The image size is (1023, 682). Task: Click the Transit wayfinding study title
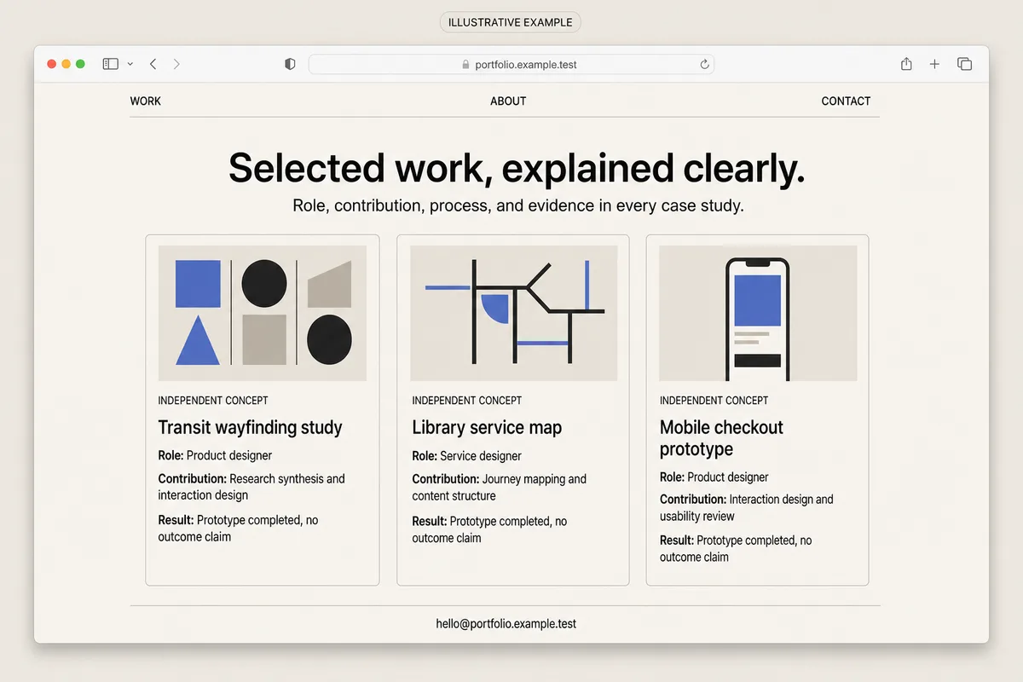click(x=250, y=428)
